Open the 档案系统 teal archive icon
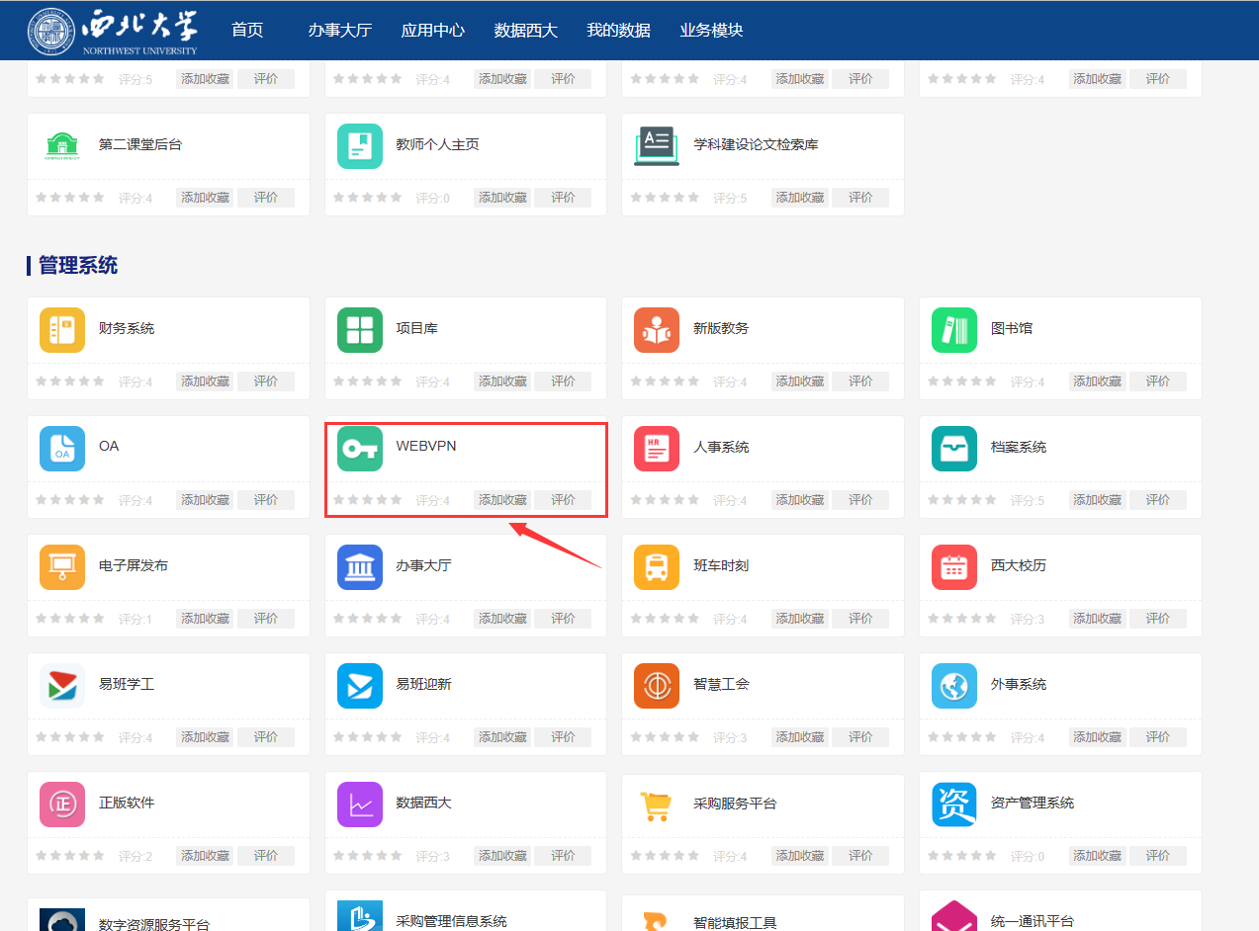 [x=953, y=449]
